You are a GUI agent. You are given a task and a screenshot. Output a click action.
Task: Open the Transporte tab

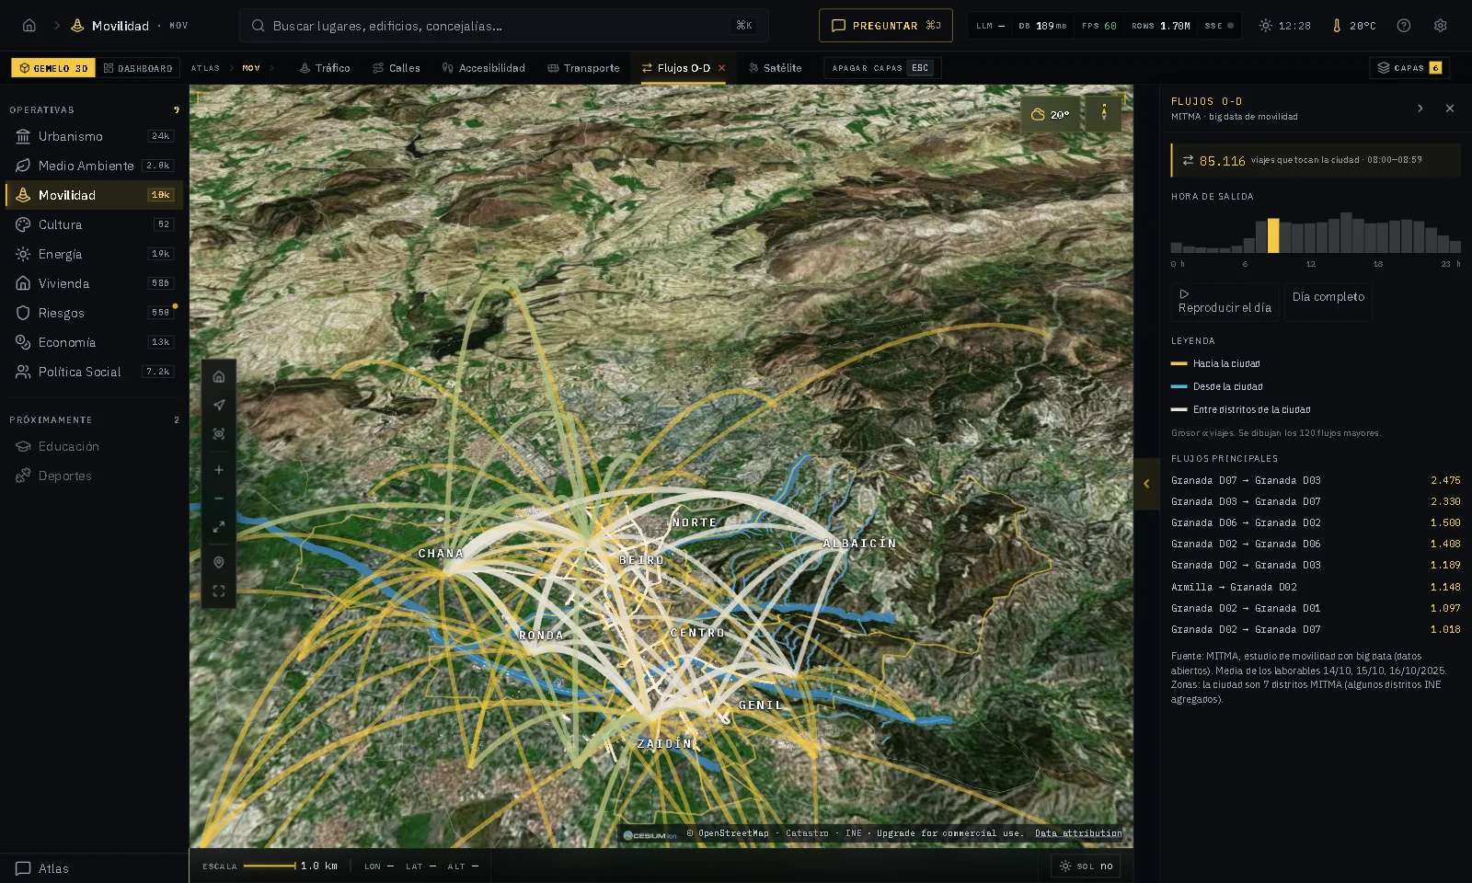tap(583, 68)
